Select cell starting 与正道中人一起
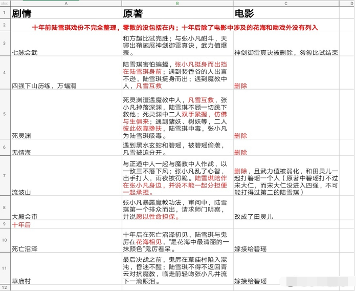The height and width of the screenshot is (291, 356). coord(177,176)
